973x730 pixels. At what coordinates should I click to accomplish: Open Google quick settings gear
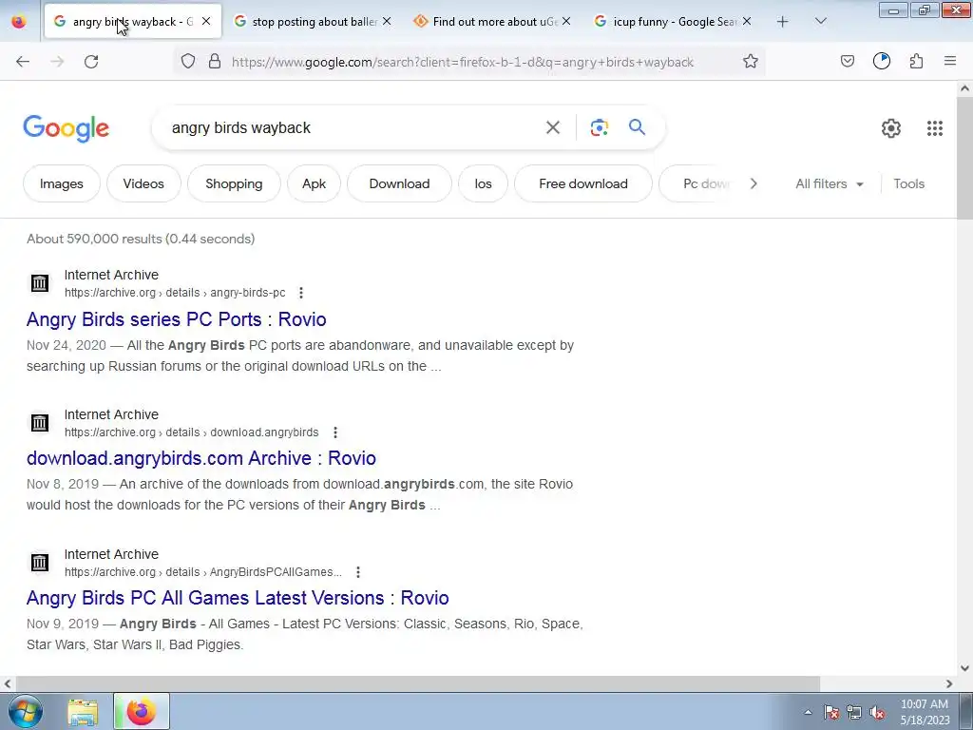click(x=891, y=128)
